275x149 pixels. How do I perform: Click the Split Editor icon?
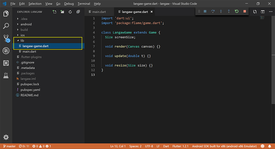[x=263, y=12]
